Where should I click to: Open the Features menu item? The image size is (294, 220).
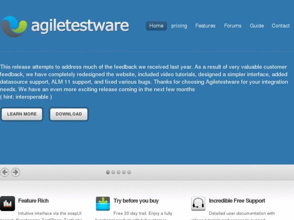(x=205, y=26)
